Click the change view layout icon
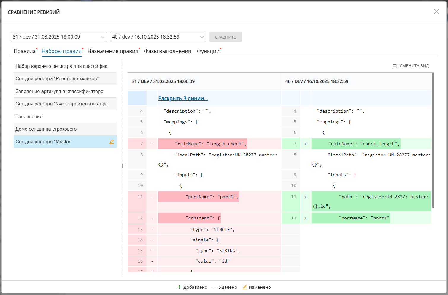The width and height of the screenshot is (448, 295). [395, 66]
